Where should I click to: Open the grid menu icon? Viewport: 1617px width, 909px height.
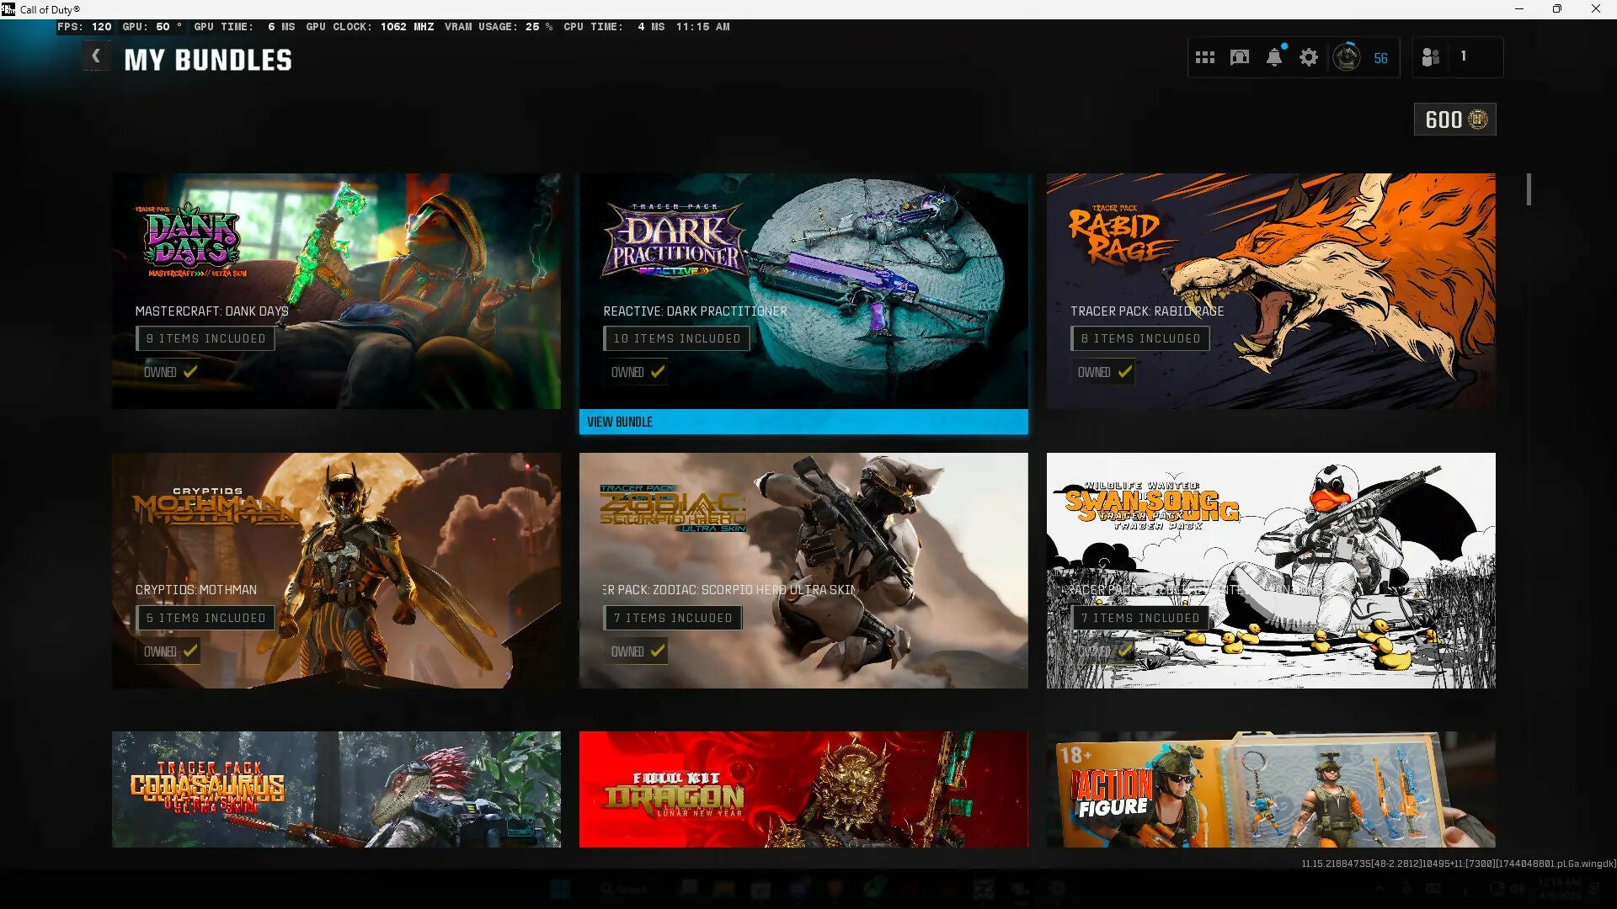(1205, 57)
